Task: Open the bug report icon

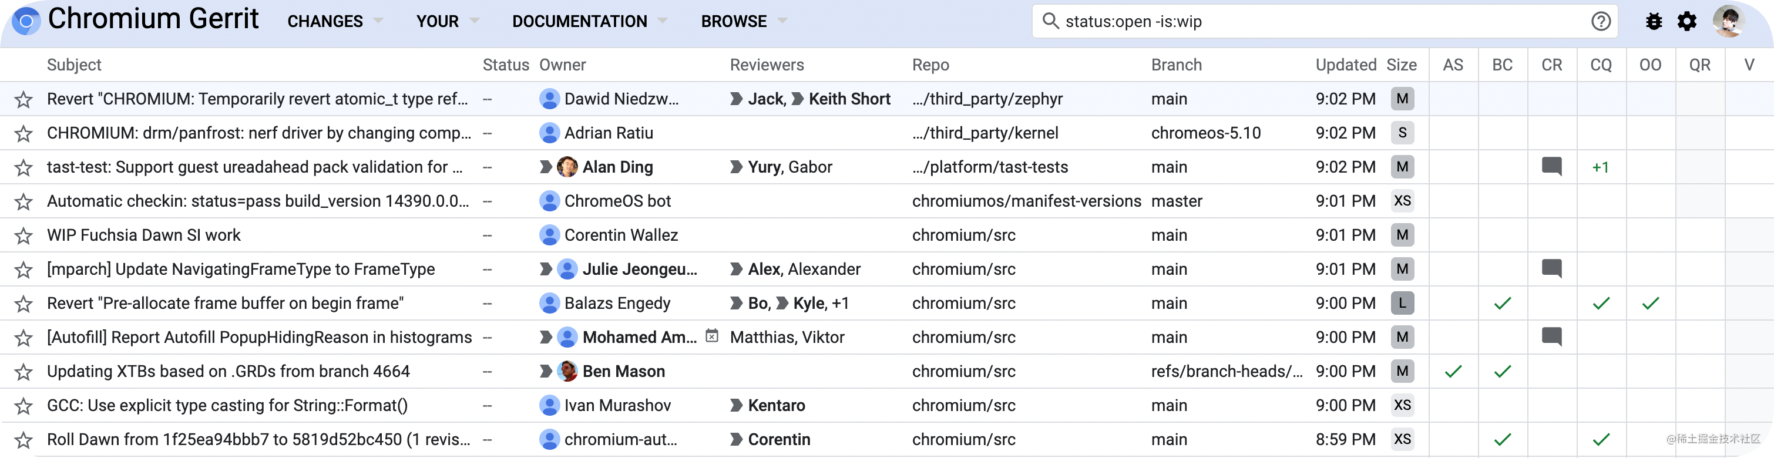Action: (1654, 21)
